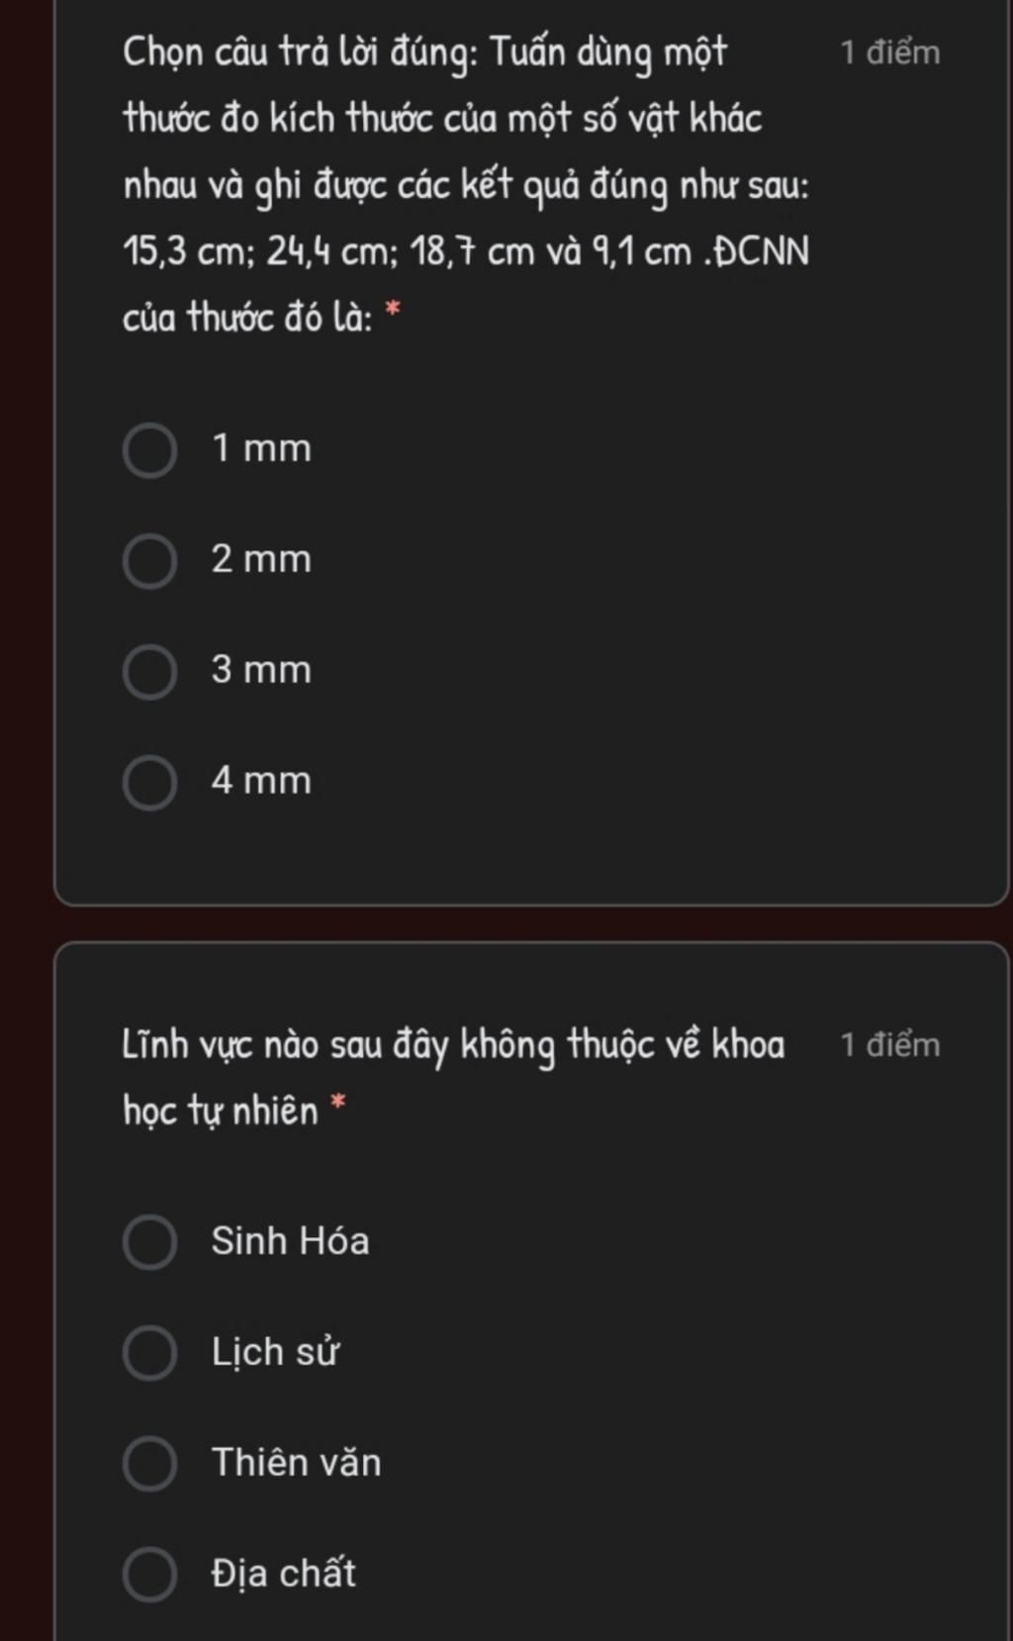Viewport: 1013px width, 1641px height.
Task: Click the '3 mm' answer label
Action: click(x=261, y=670)
